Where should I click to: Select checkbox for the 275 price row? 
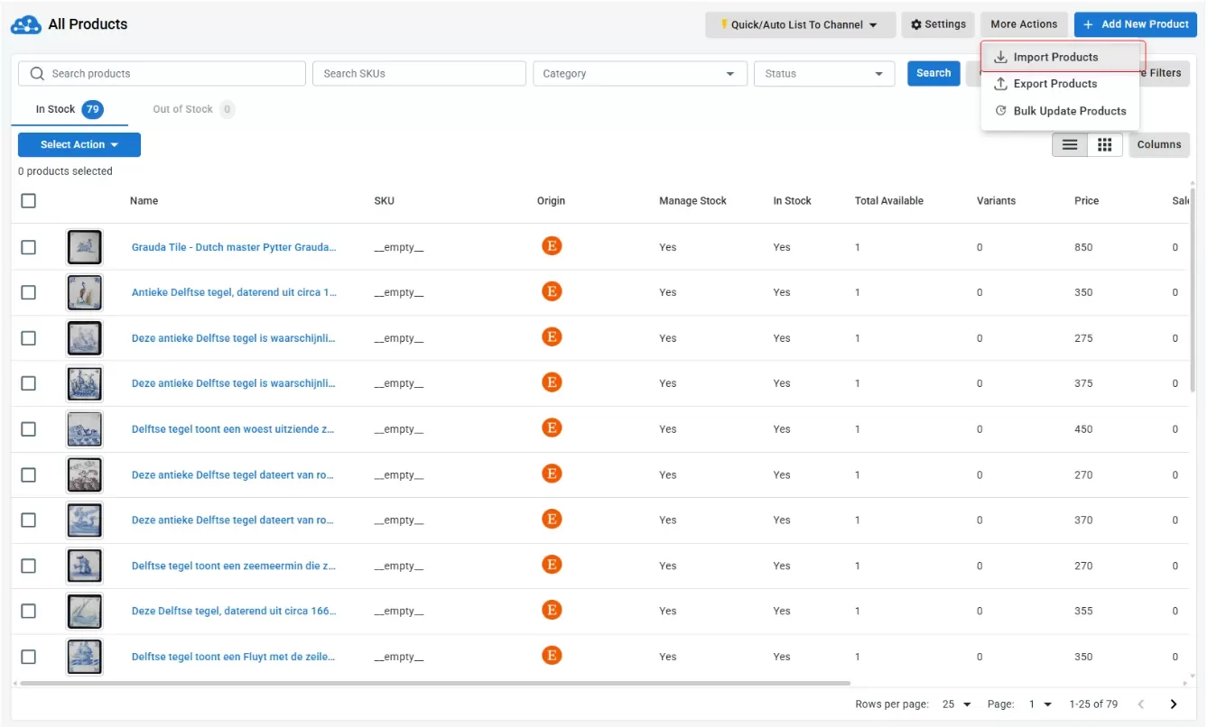tap(29, 338)
